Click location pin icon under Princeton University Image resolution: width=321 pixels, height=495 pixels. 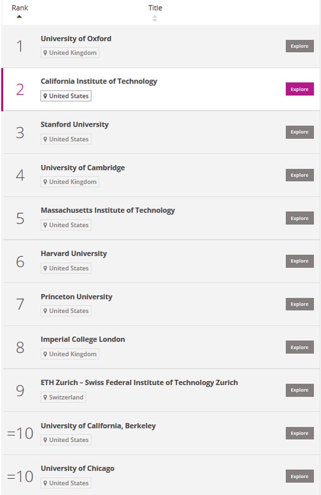[45, 311]
